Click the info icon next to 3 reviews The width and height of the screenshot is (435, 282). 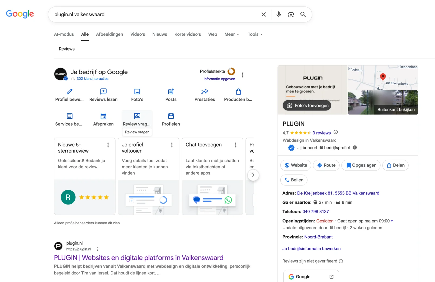point(336,132)
